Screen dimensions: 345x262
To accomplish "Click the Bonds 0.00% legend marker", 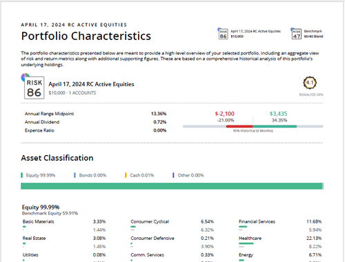I will (x=75, y=175).
